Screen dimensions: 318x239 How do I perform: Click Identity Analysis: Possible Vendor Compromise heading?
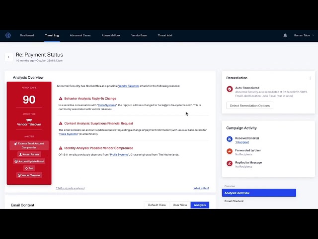point(98,148)
